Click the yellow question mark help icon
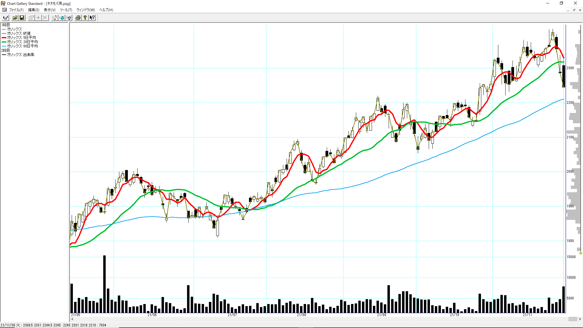 coord(85,18)
